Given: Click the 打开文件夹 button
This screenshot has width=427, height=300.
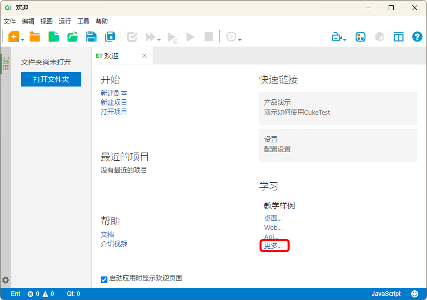Looking at the screenshot, I should (x=51, y=79).
